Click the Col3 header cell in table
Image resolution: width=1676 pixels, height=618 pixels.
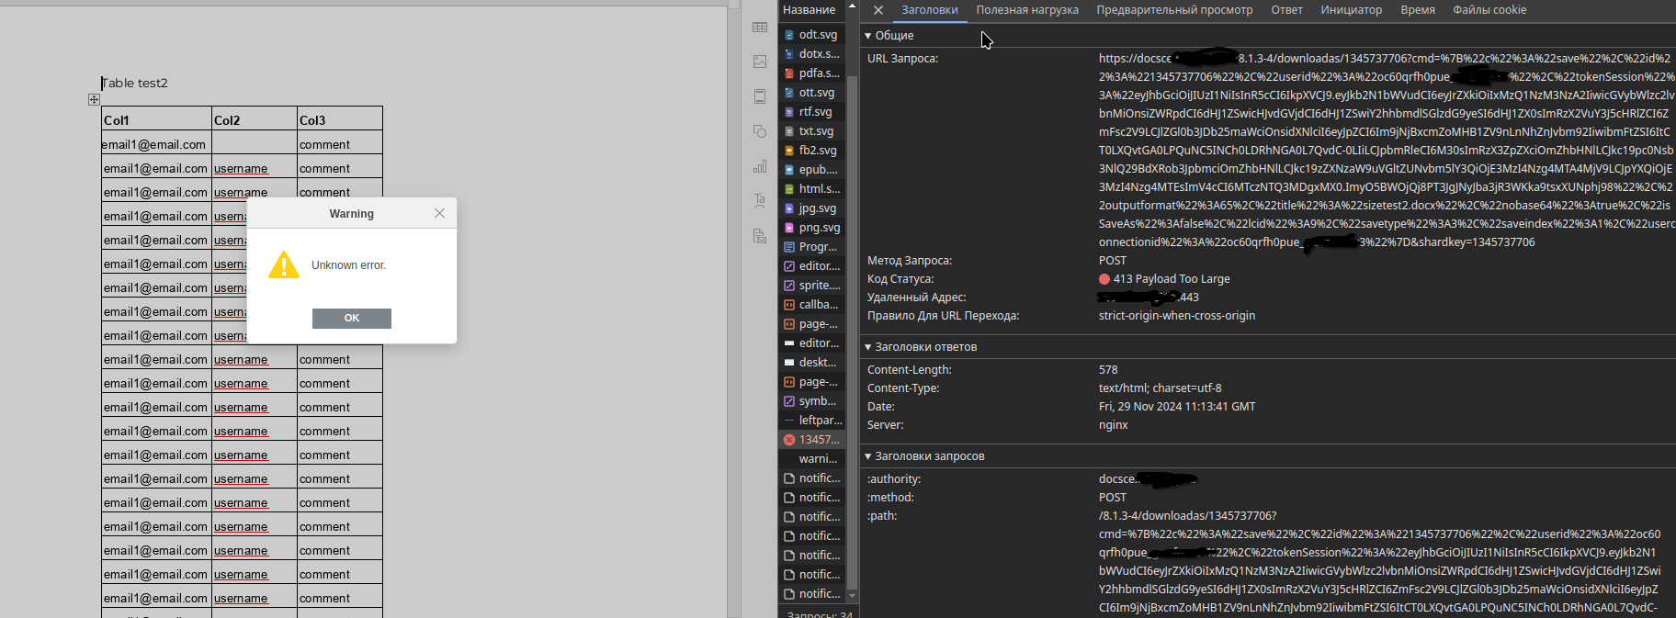pyautogui.click(x=340, y=119)
